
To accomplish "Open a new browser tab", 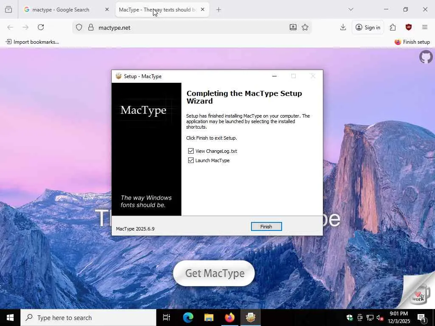I will (219, 10).
